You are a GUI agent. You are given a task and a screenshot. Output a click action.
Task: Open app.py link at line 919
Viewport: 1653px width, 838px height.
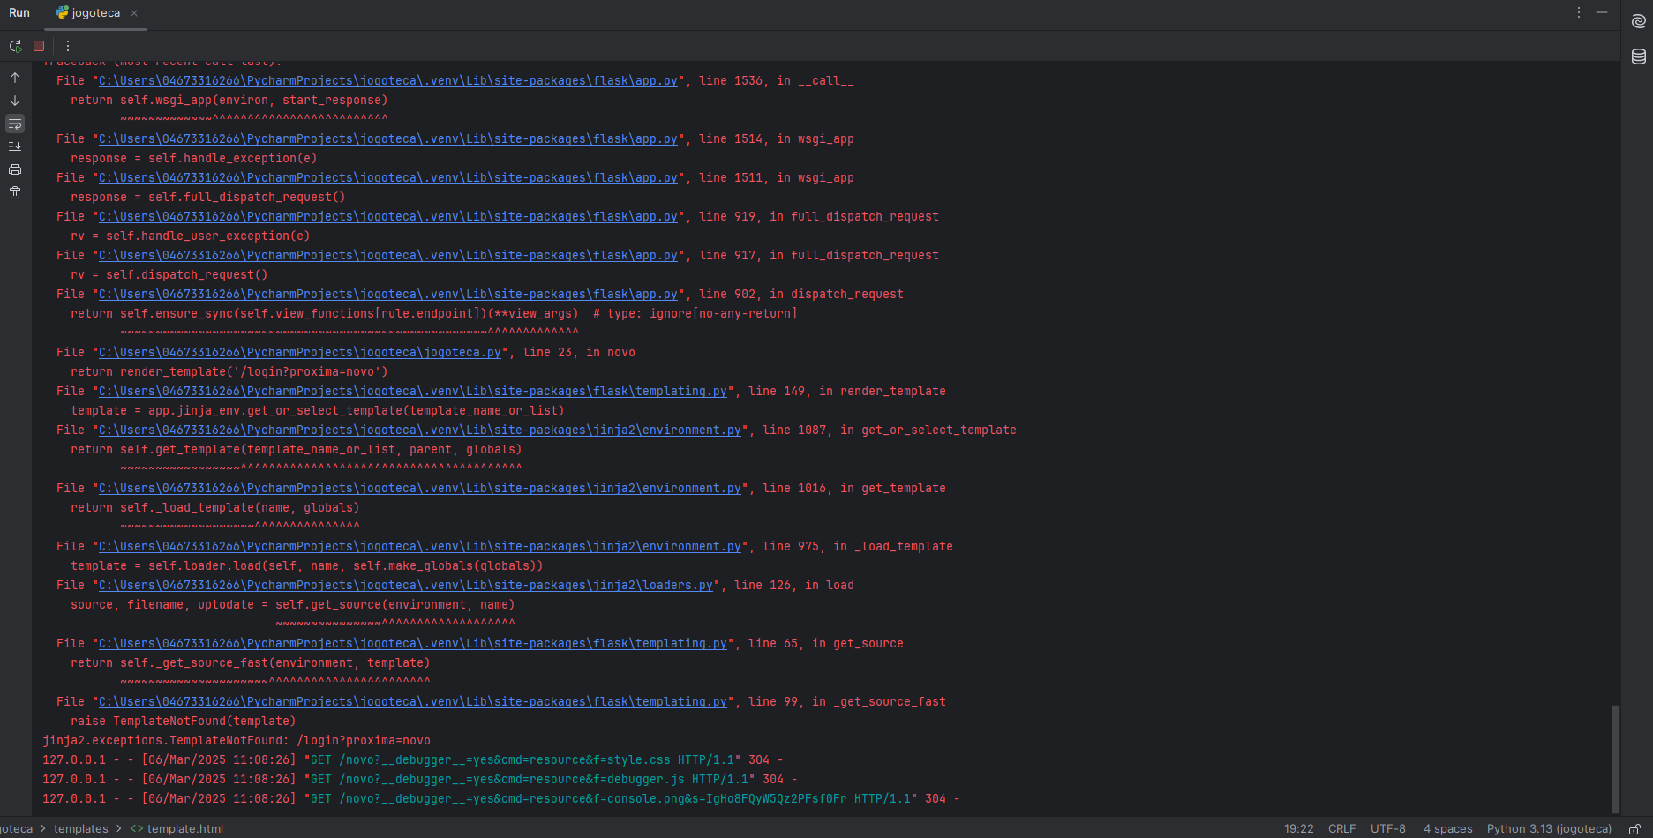coord(388,217)
